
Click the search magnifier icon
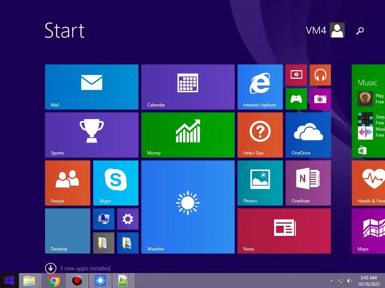point(360,31)
